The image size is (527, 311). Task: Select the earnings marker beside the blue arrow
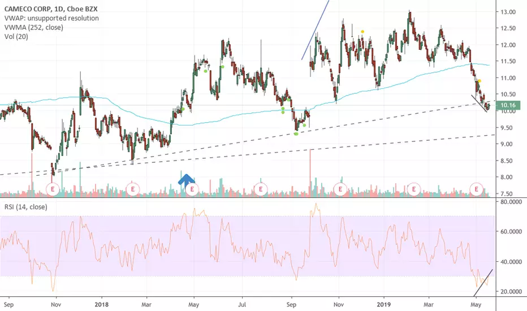[x=192, y=189]
